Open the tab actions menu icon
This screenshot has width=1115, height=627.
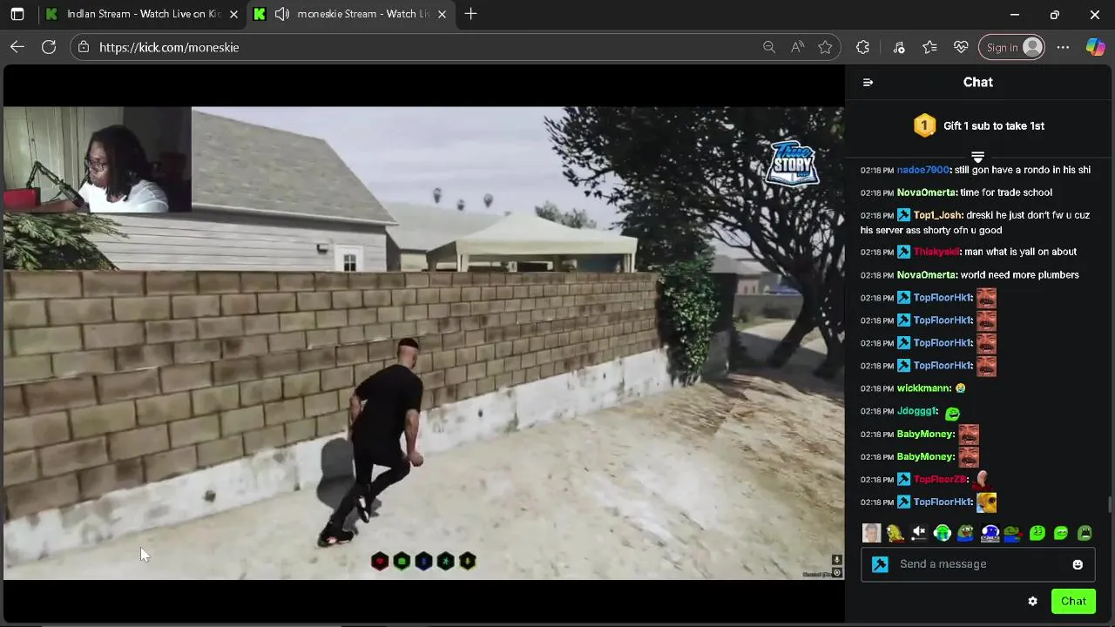[x=17, y=14]
